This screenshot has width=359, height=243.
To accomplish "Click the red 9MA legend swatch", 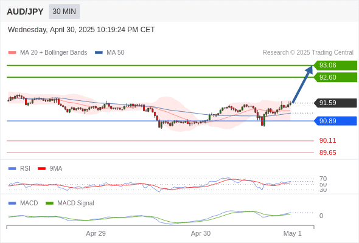I will tap(41, 169).
